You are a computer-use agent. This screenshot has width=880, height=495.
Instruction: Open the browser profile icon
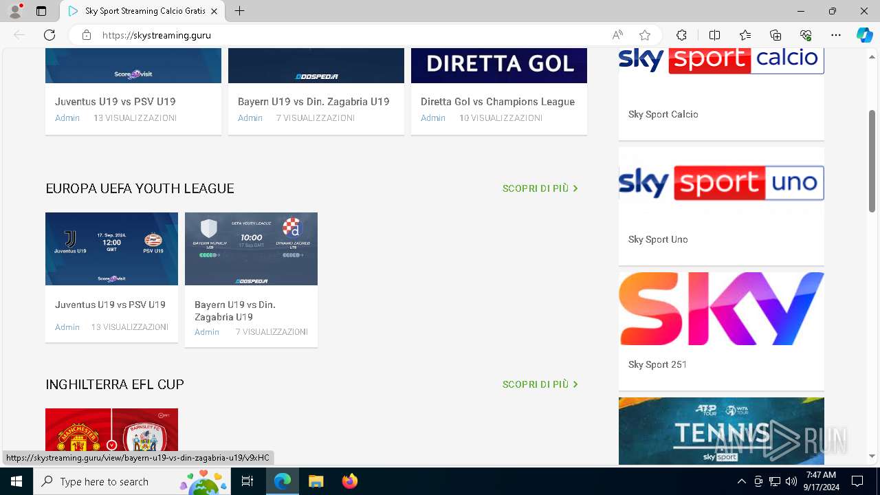(x=15, y=11)
